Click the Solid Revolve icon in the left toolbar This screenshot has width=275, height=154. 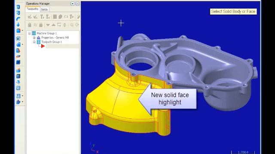(x=18, y=13)
